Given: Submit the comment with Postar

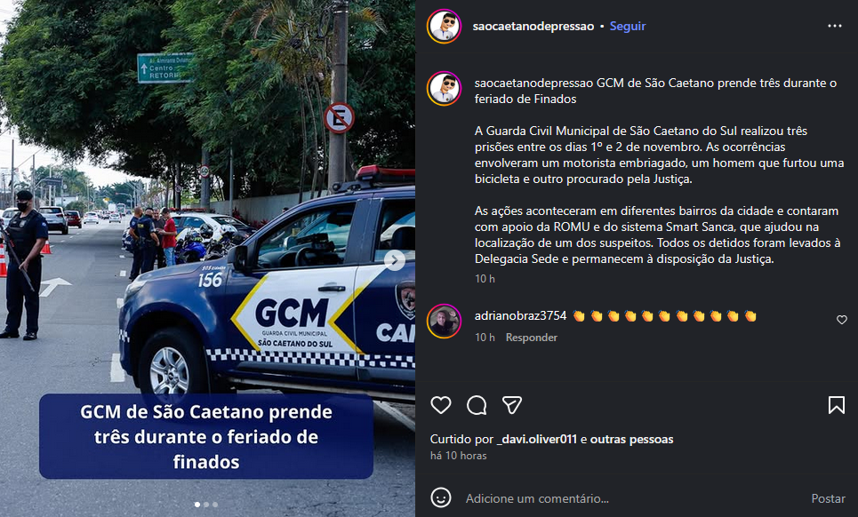Looking at the screenshot, I should pos(828,498).
